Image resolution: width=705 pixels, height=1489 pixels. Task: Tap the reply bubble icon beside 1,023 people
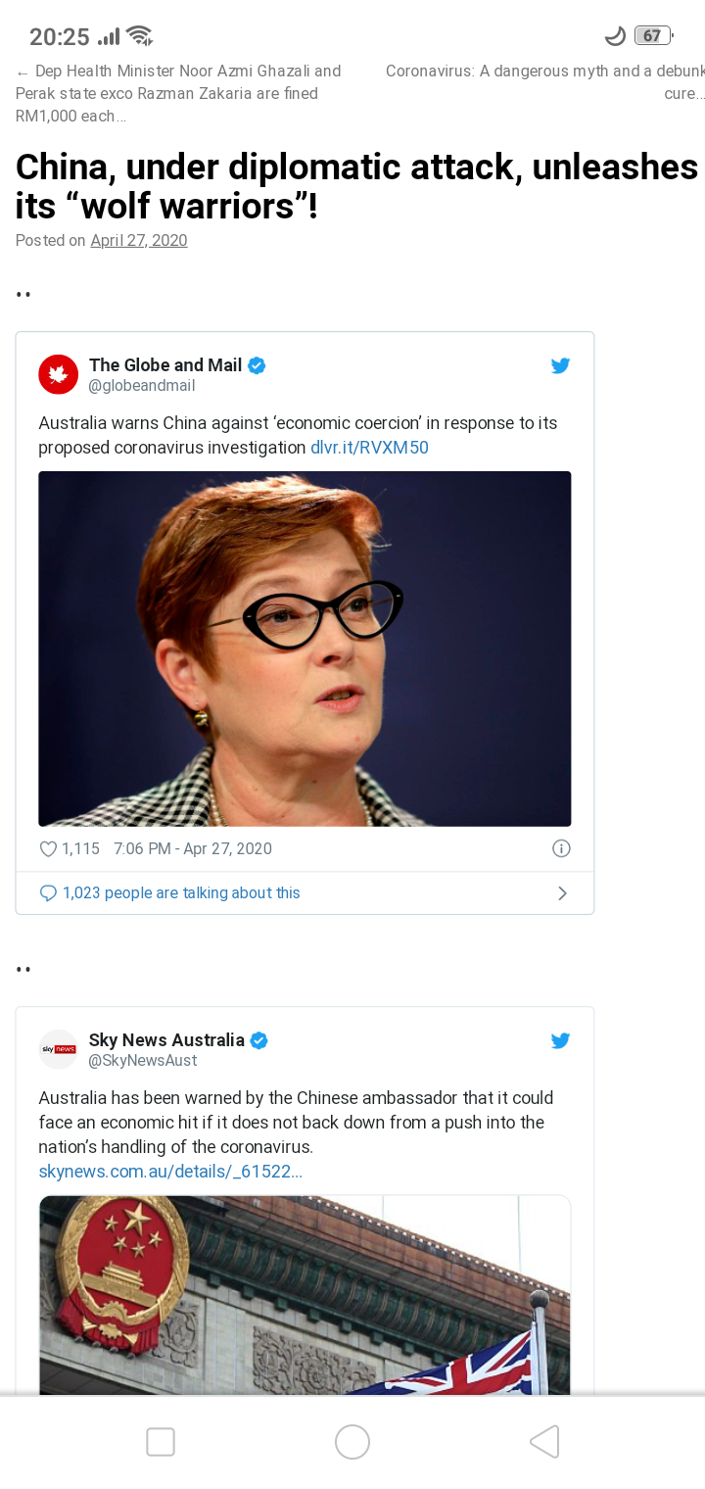[48, 893]
